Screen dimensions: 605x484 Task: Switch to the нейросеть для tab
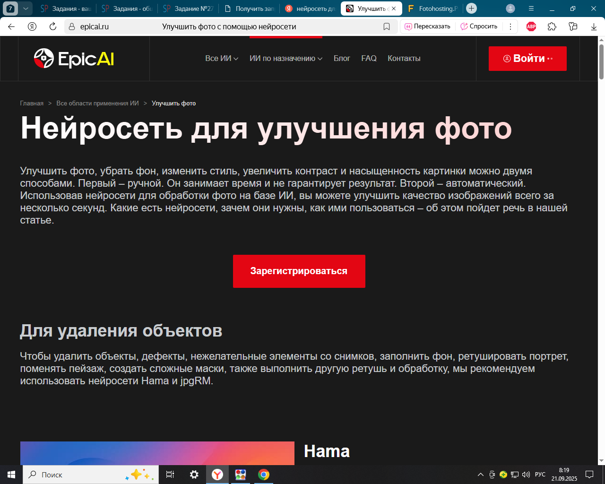click(x=310, y=9)
